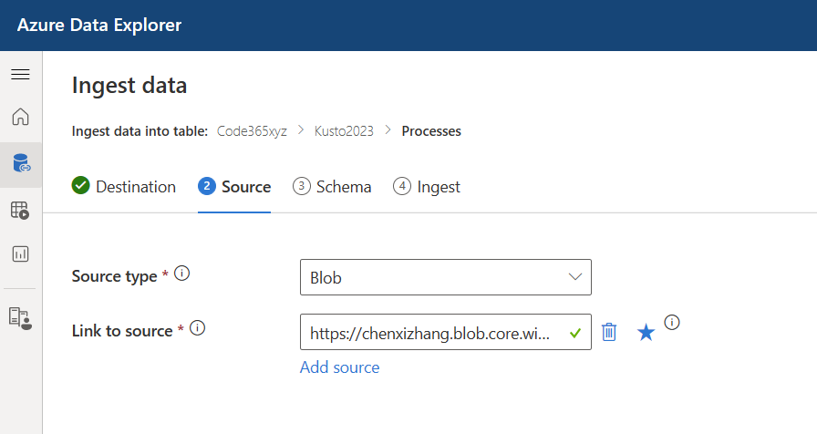
Task: Go to the Ingest step tab
Action: click(427, 187)
